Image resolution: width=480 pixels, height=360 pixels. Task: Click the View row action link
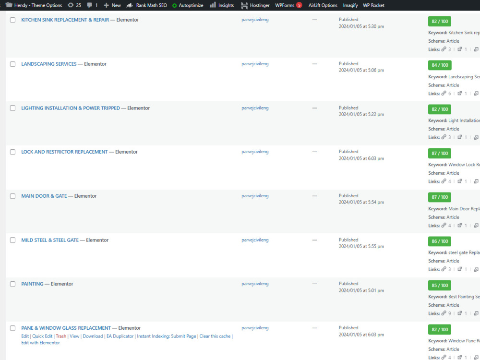tap(74, 336)
